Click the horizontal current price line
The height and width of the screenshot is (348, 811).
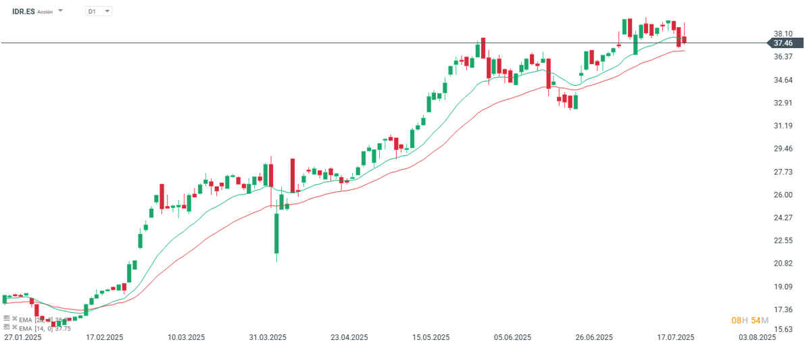pos(384,43)
